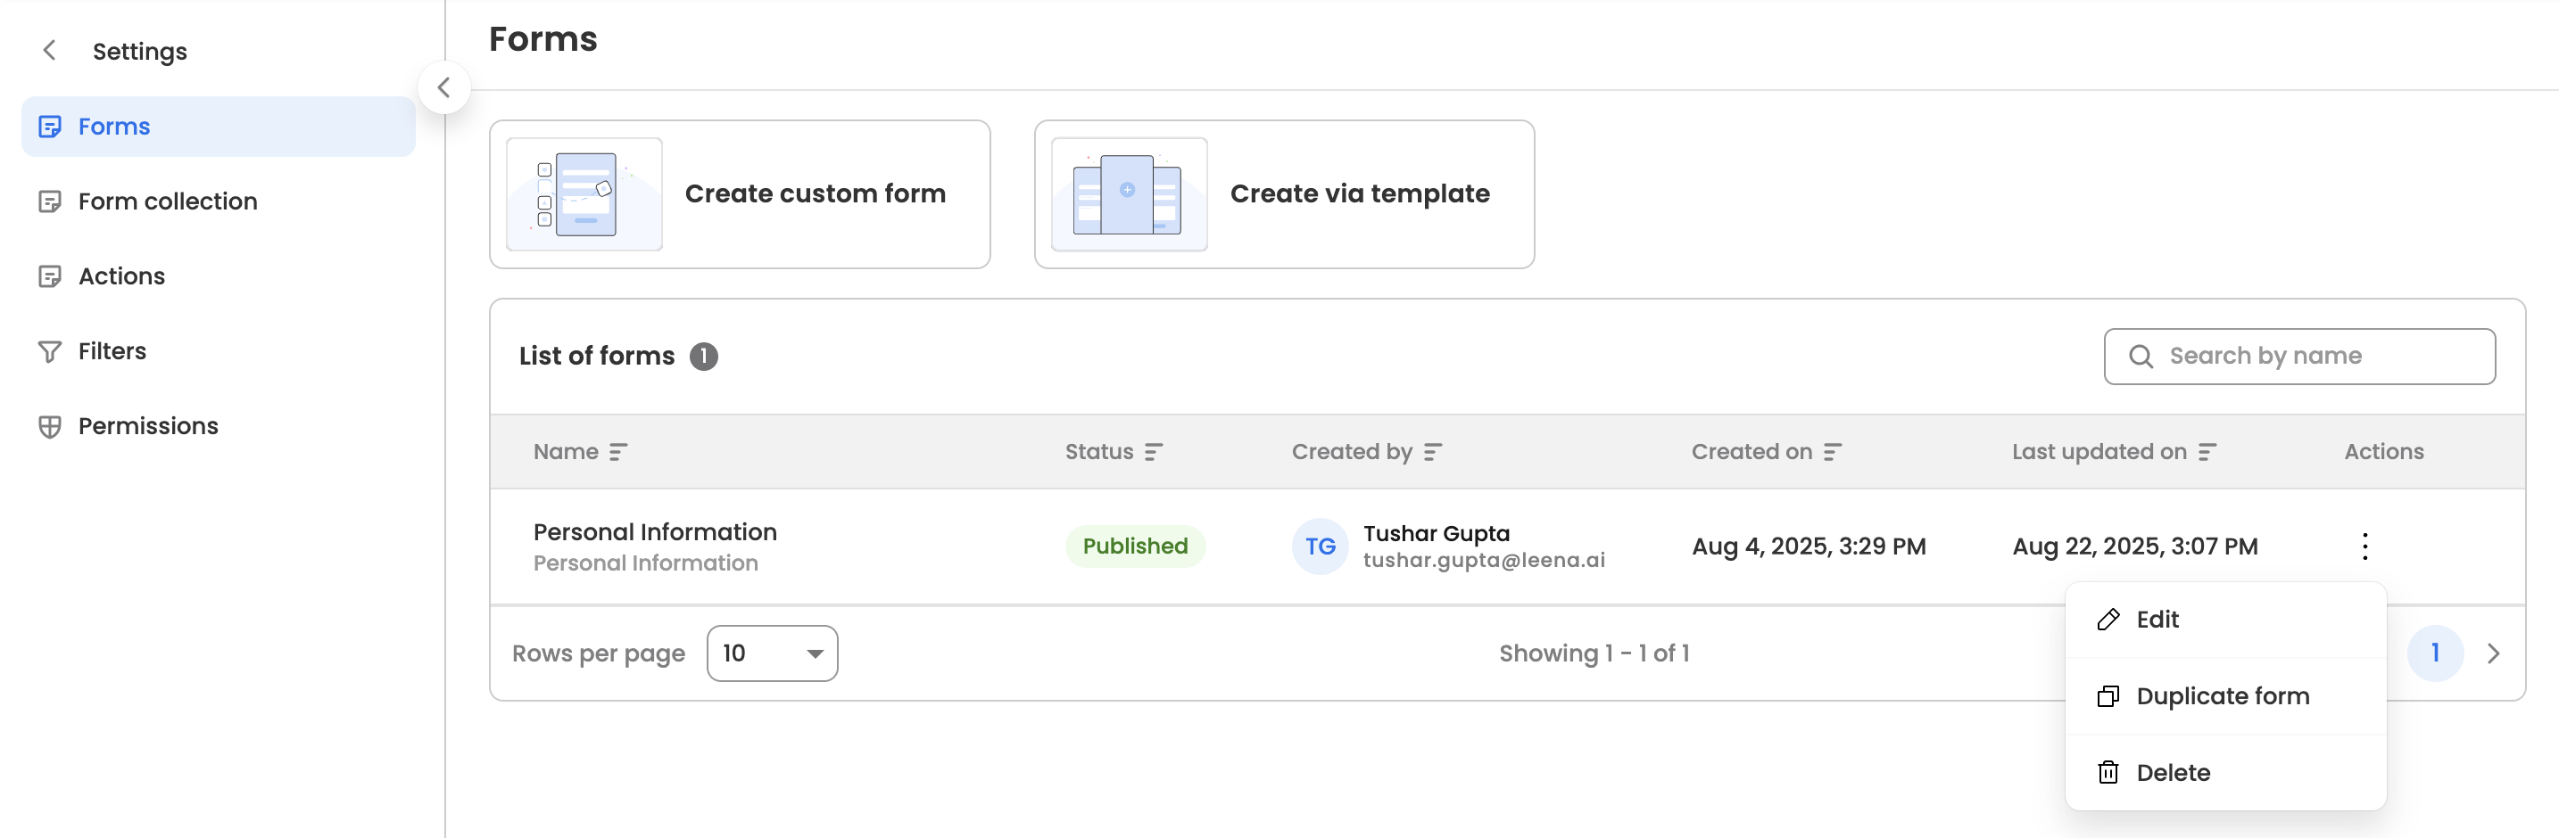
Task: Open the Rows per page dropdown
Action: [772, 653]
